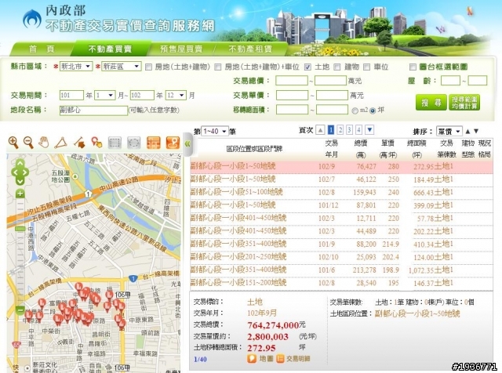The width and height of the screenshot is (502, 373).
Task: Focus the 交易總價 minimum field
Action: [x=292, y=80]
